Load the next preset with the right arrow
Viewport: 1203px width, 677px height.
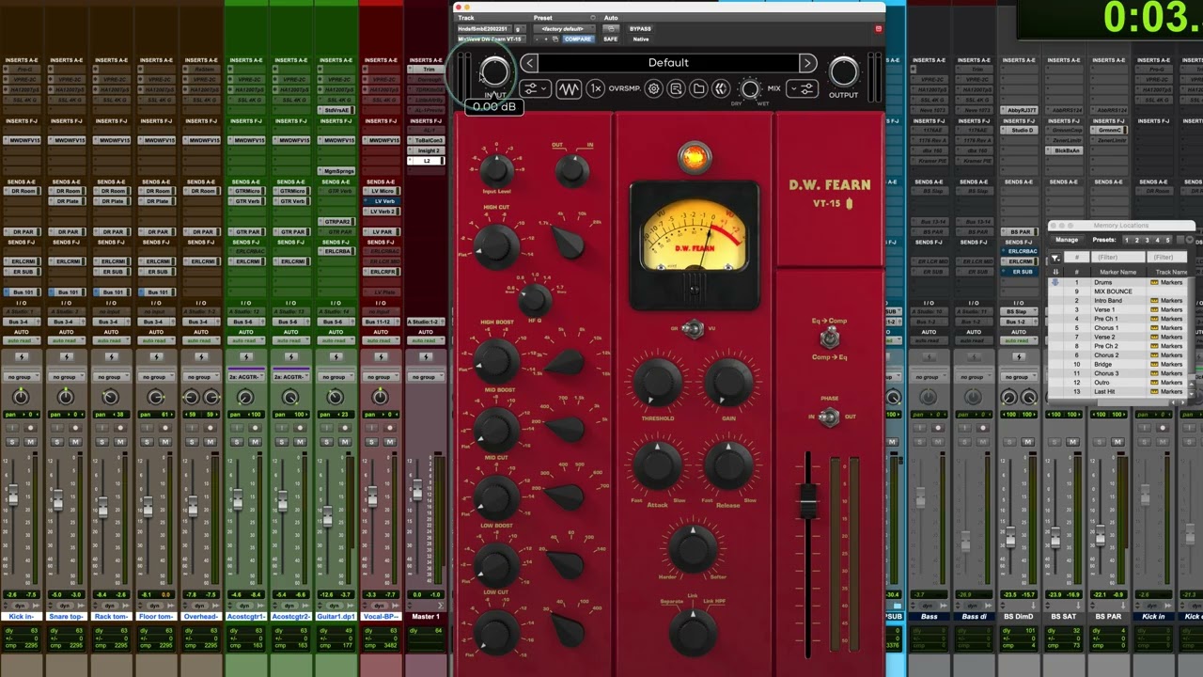pos(807,63)
